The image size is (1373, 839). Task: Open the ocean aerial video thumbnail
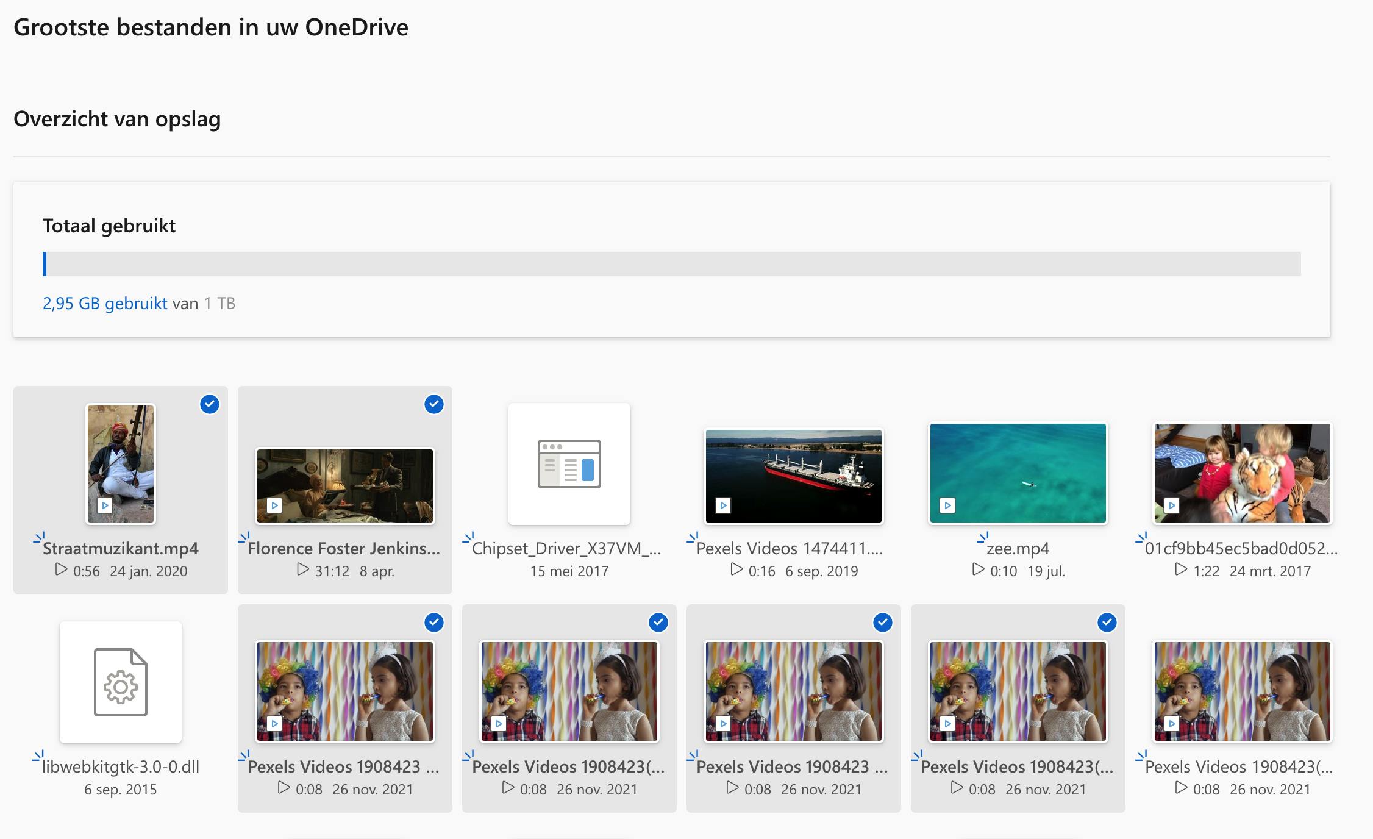(x=1018, y=473)
